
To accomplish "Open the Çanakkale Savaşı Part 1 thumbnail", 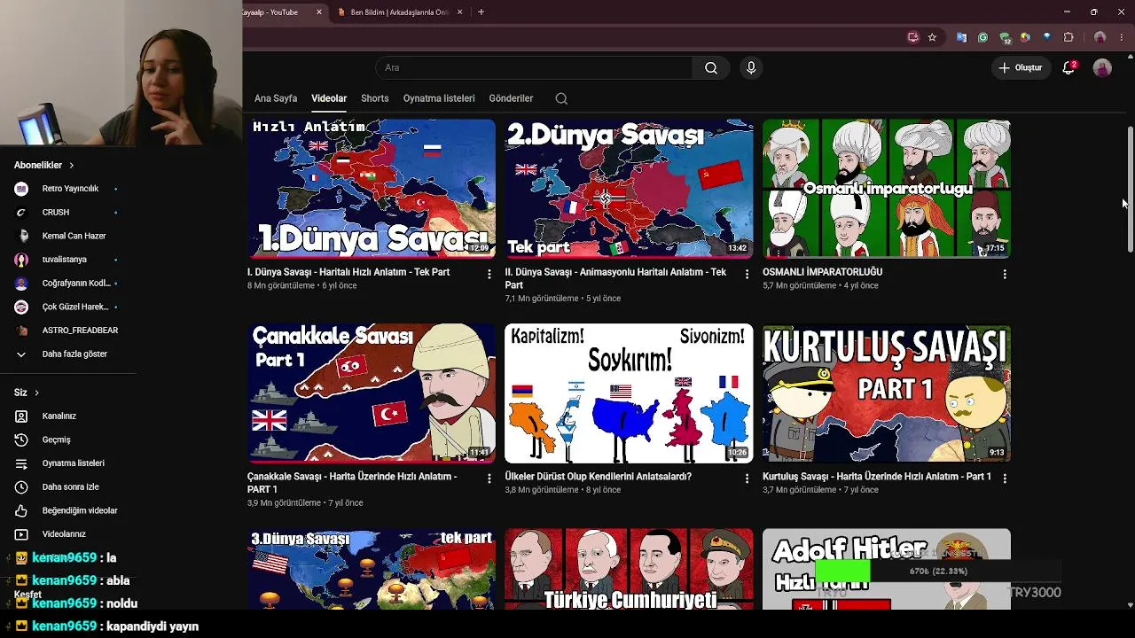I will tap(372, 393).
